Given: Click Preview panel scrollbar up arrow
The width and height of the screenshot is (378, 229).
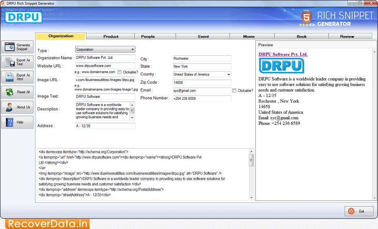Looking at the screenshot, I should coord(374,51).
